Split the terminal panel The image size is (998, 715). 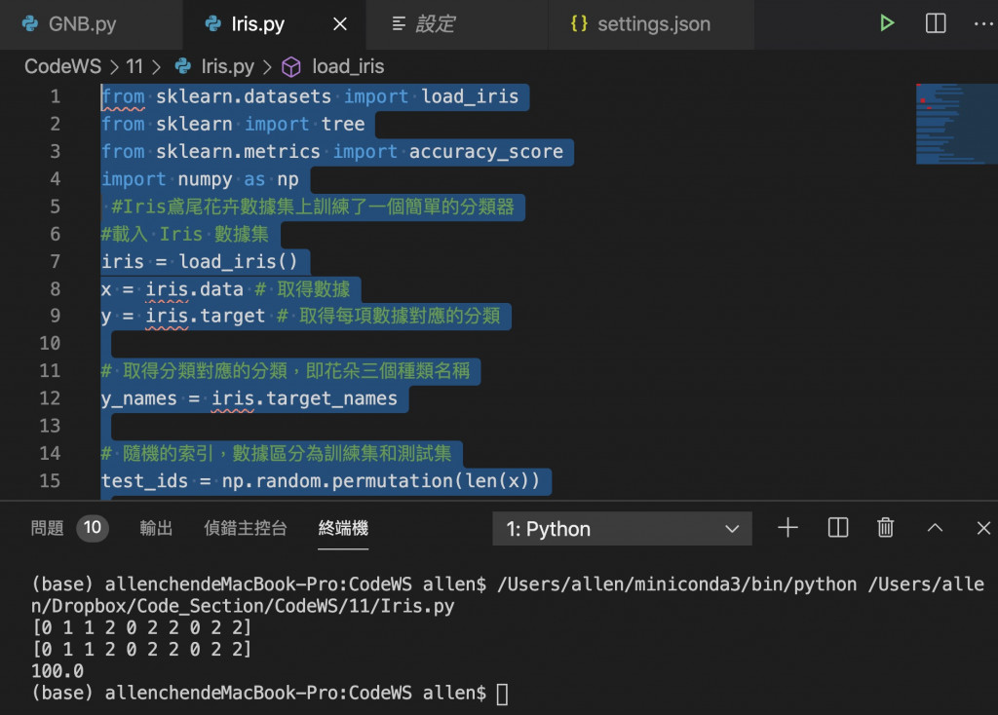(x=837, y=527)
